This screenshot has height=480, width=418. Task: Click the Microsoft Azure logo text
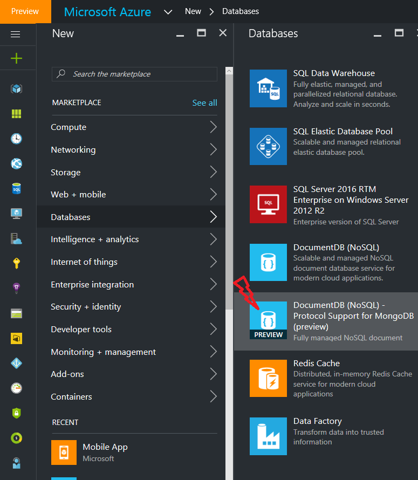[x=107, y=12]
